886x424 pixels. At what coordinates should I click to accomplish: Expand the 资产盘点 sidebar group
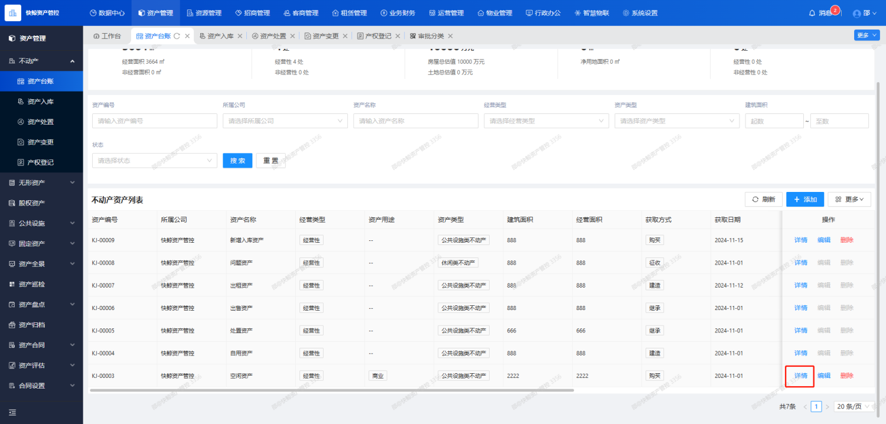(41, 305)
